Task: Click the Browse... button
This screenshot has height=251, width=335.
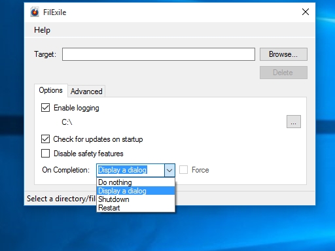Action: click(x=283, y=54)
